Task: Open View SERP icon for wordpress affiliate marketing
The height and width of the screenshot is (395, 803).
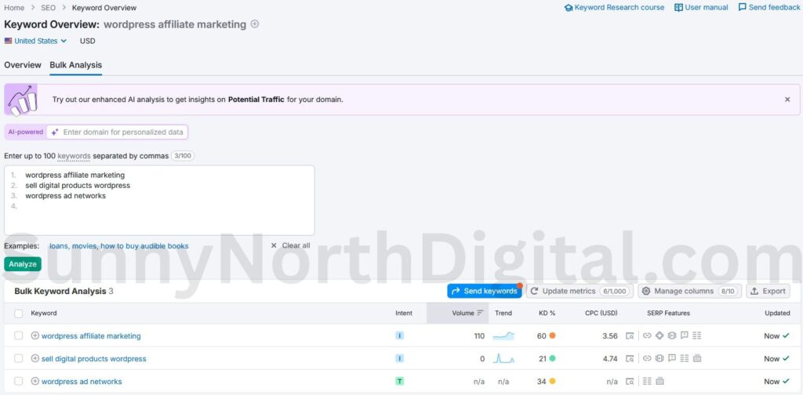Action: coord(630,336)
